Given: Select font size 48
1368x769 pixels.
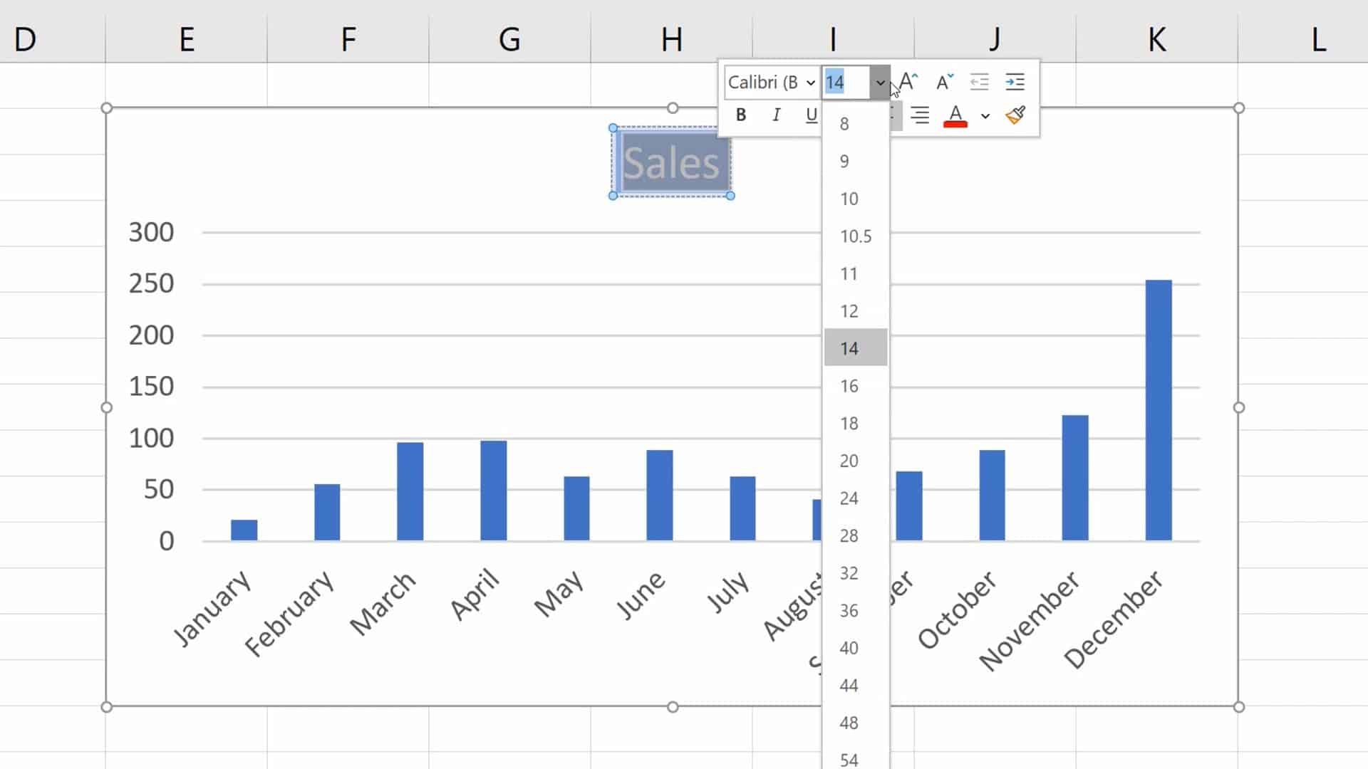Looking at the screenshot, I should click(x=856, y=723).
